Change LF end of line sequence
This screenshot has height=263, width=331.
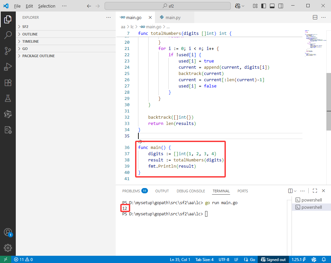(x=236, y=259)
